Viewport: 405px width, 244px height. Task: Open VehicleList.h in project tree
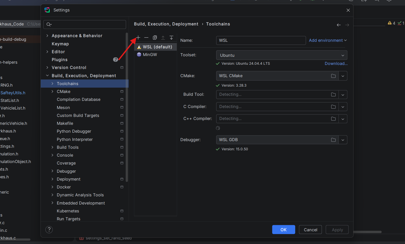pyautogui.click(x=13, y=108)
